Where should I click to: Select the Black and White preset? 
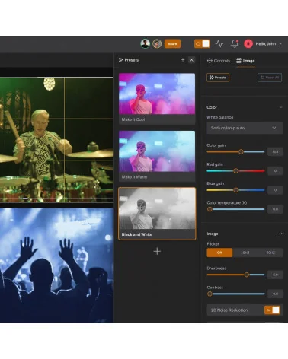pos(157,214)
